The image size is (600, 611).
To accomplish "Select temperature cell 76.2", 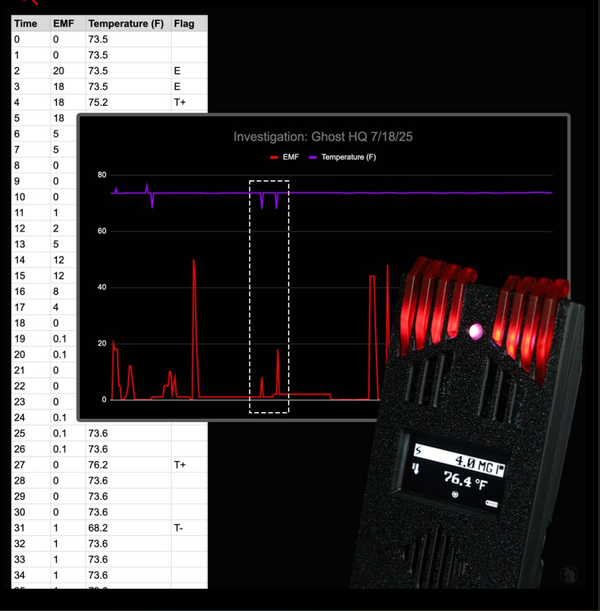I will point(128,465).
